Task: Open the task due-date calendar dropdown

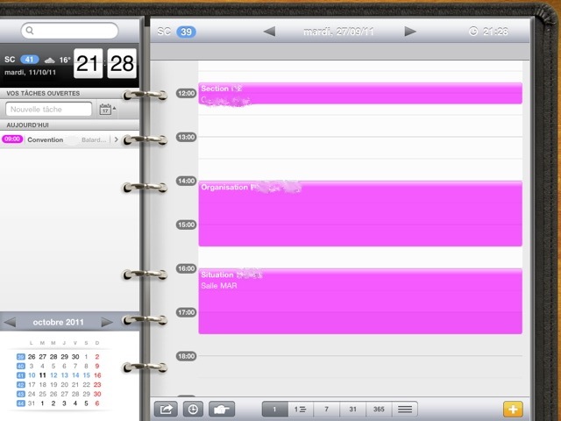Action: coord(107,110)
